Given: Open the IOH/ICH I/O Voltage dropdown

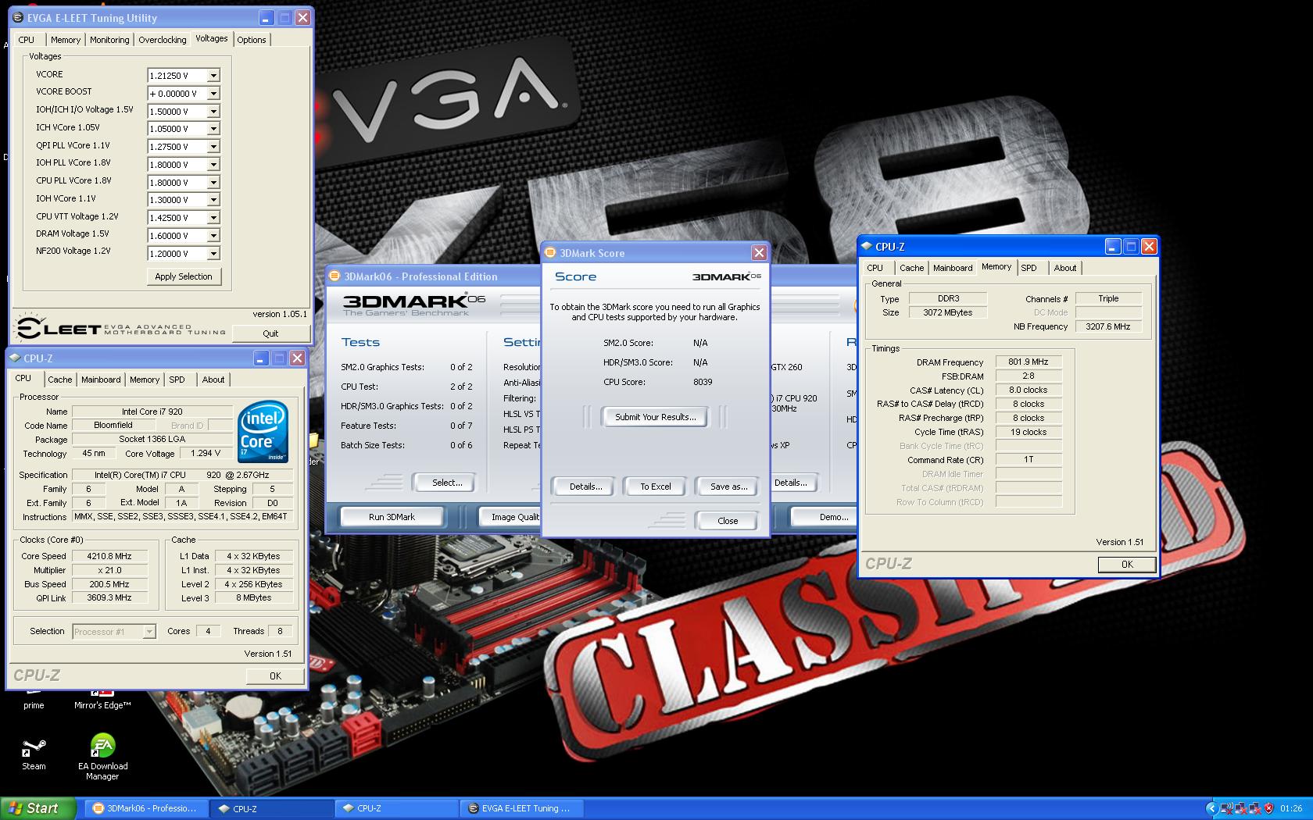Looking at the screenshot, I should coord(213,112).
